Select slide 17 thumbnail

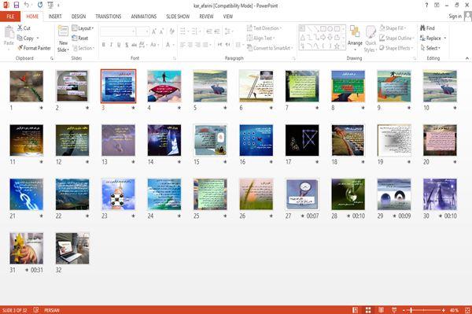click(x=302, y=140)
